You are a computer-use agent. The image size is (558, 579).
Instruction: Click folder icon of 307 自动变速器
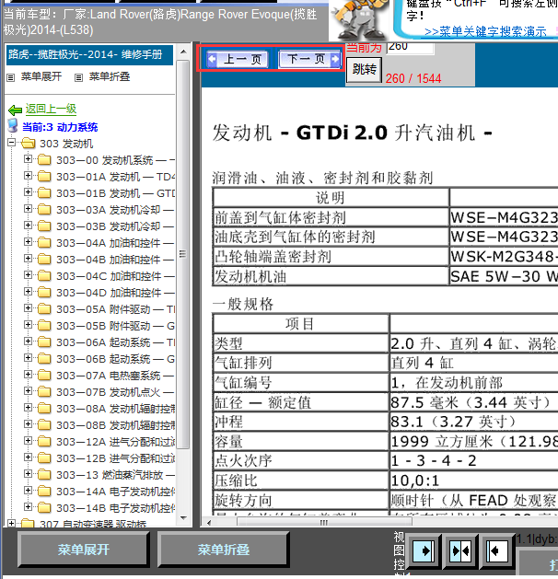point(29,524)
